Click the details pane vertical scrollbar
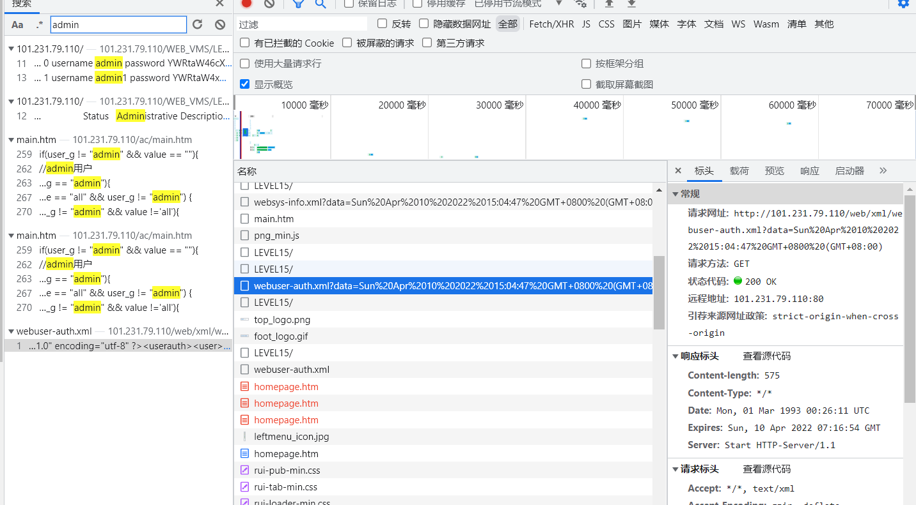Image resolution: width=916 pixels, height=505 pixels. [910, 299]
